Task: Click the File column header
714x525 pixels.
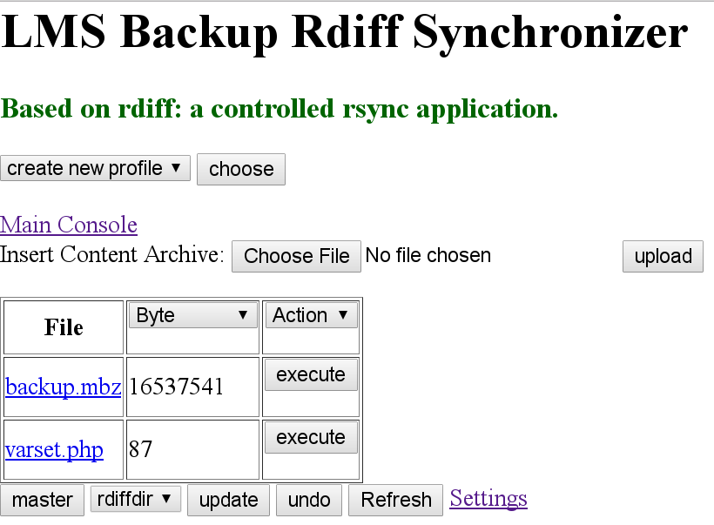Action: click(64, 327)
